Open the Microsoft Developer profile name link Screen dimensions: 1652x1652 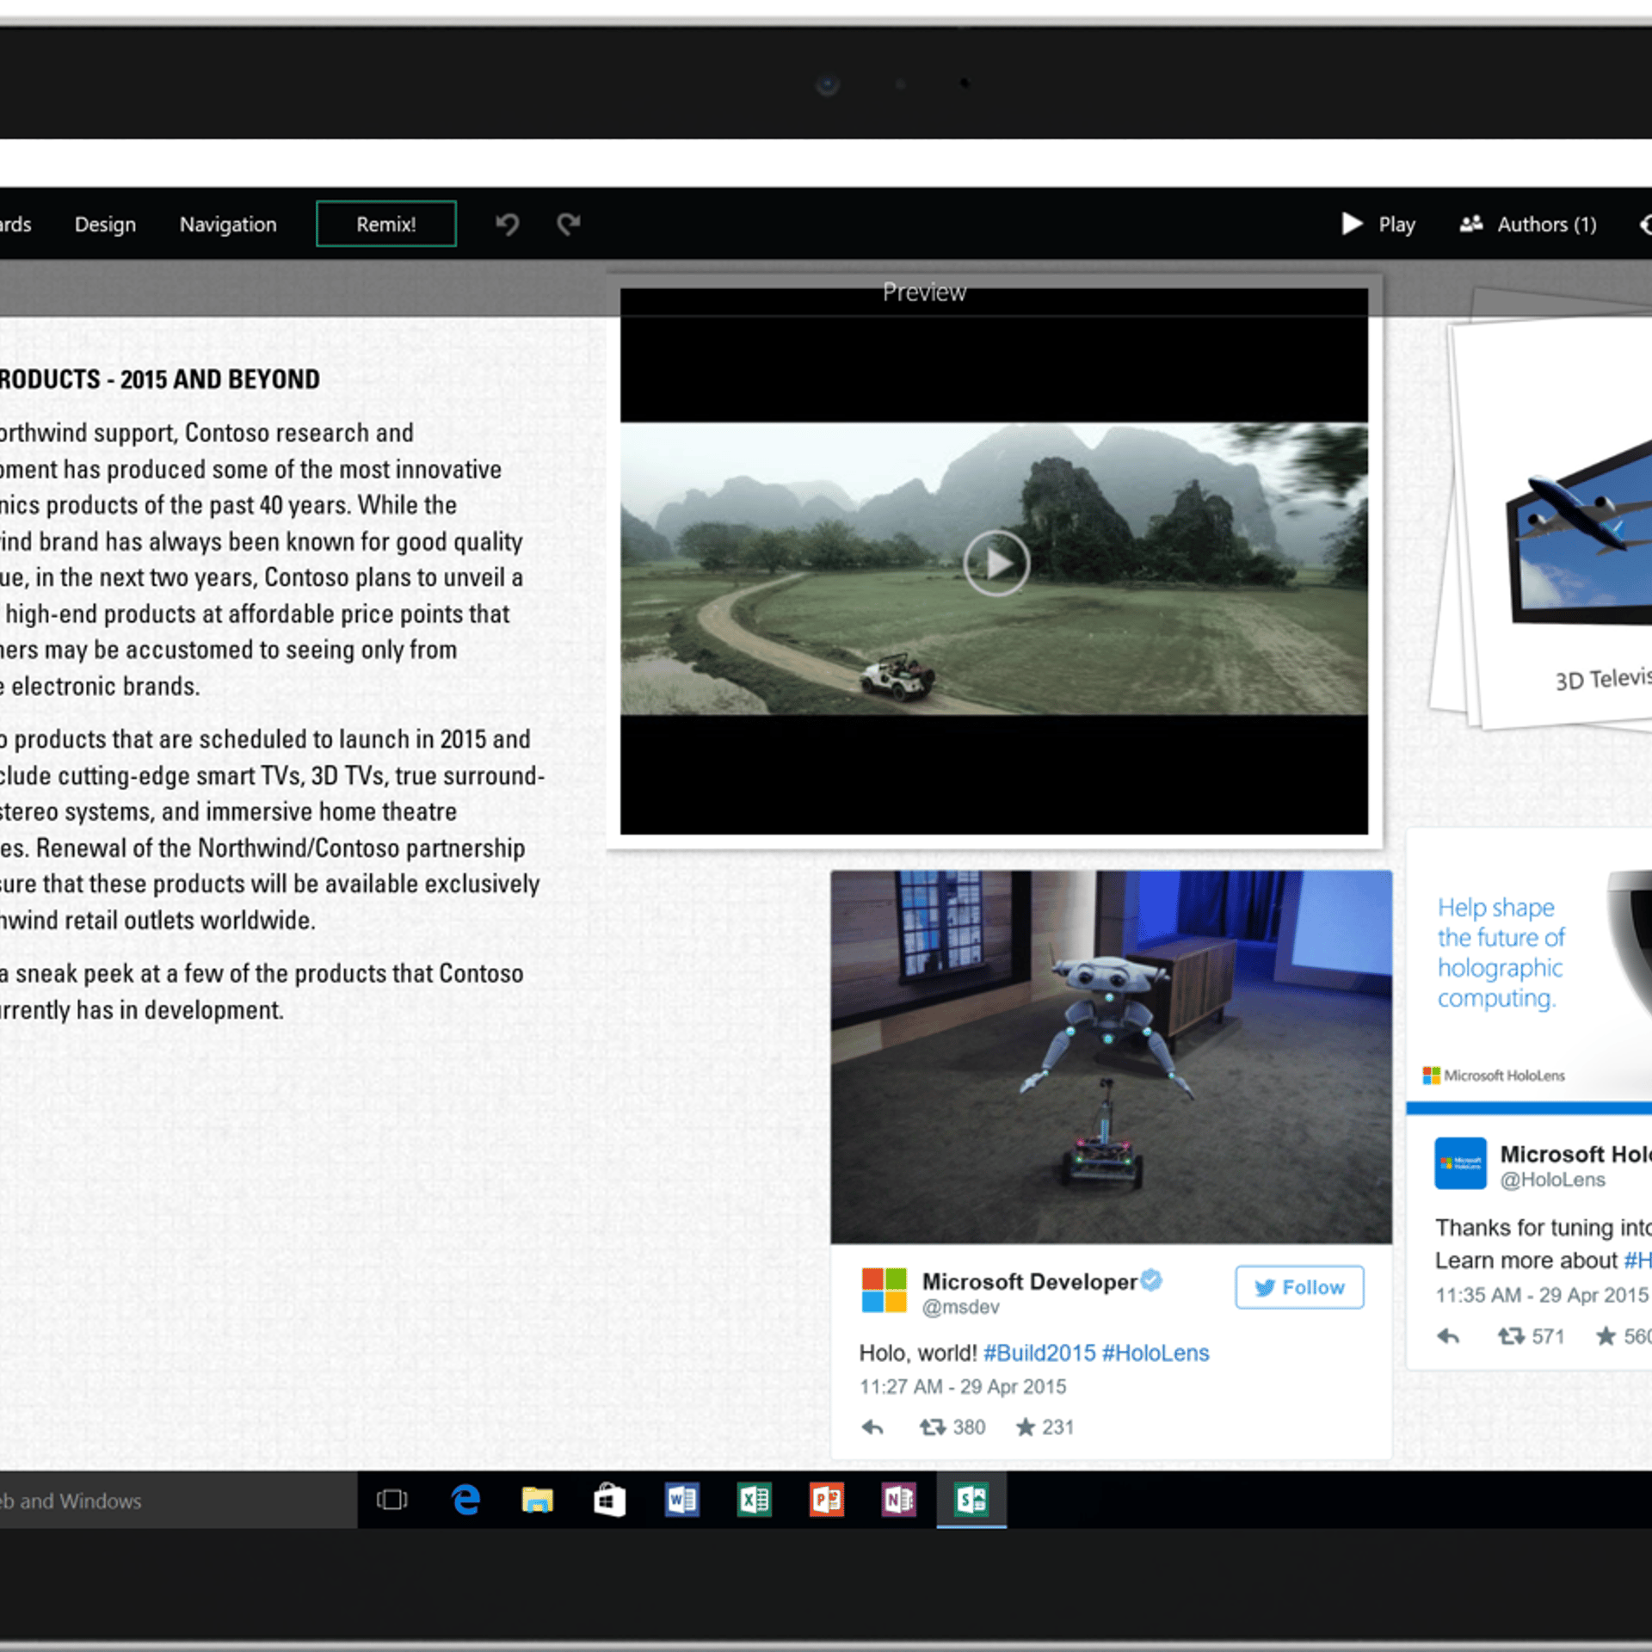pos(1029,1281)
